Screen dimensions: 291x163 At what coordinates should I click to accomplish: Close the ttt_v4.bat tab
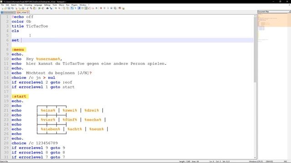click(28, 12)
